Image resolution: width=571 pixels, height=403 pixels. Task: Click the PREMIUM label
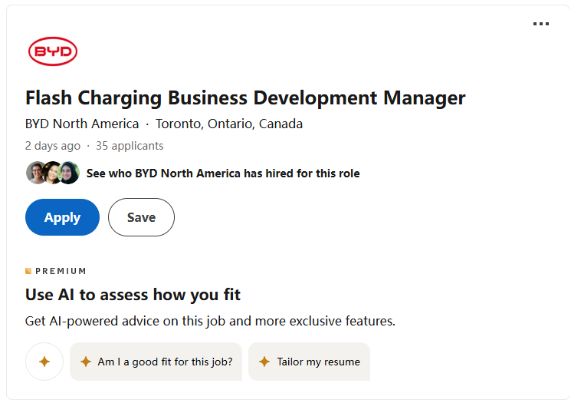pos(56,271)
